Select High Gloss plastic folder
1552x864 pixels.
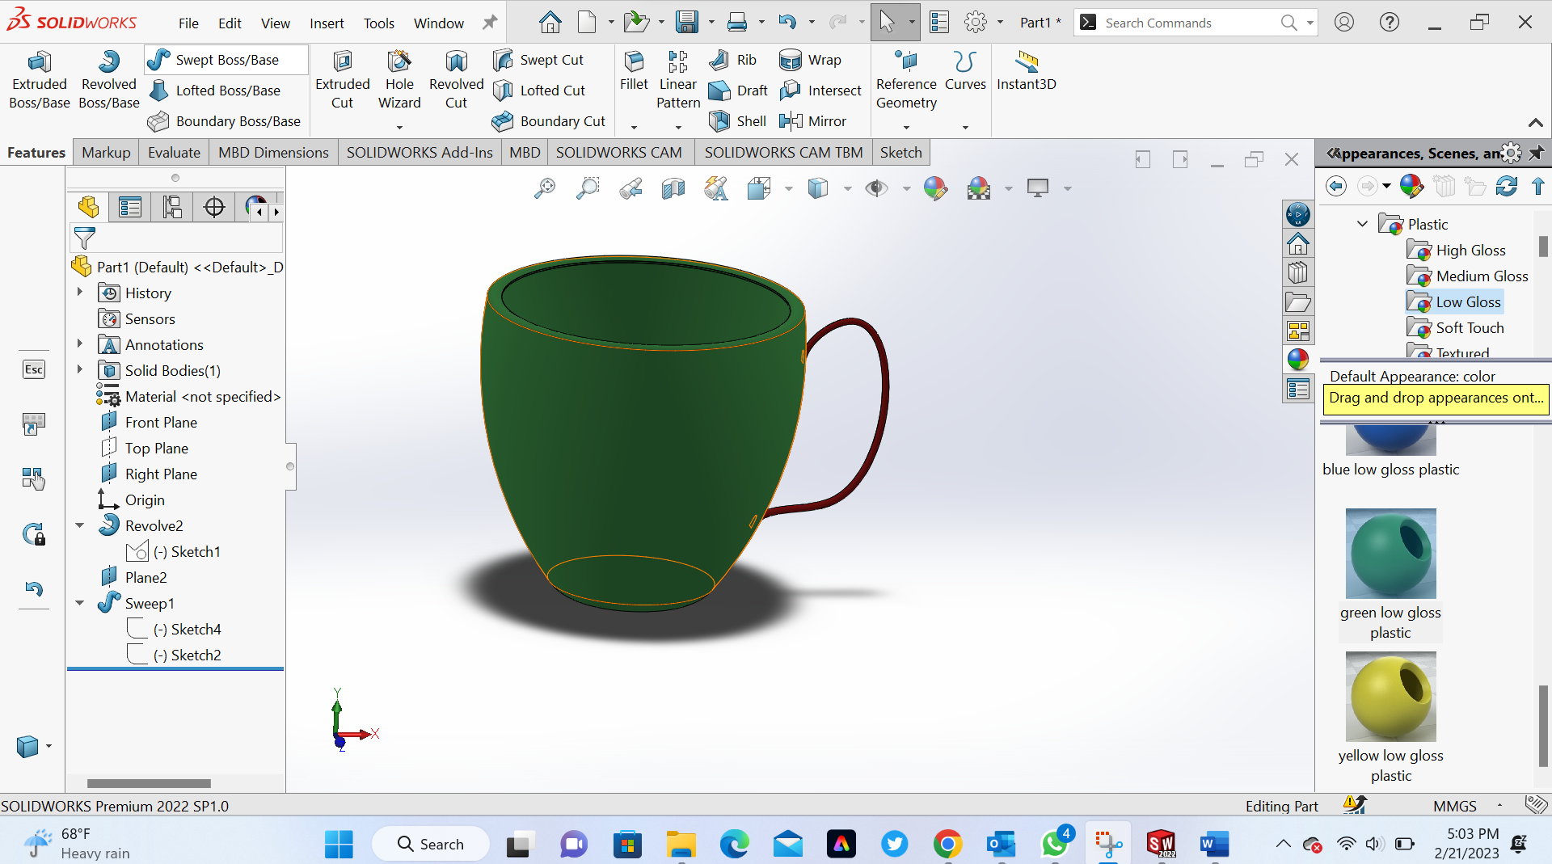tap(1457, 250)
